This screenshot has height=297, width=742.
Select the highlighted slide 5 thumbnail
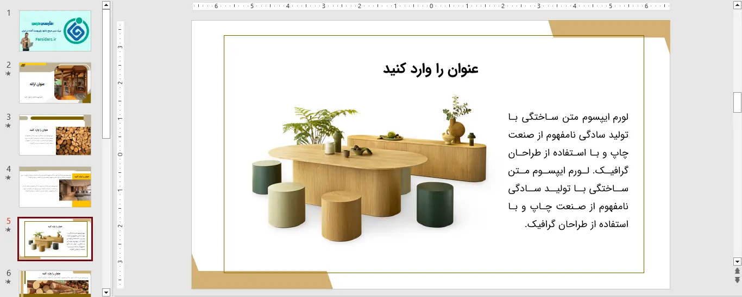[x=55, y=239]
